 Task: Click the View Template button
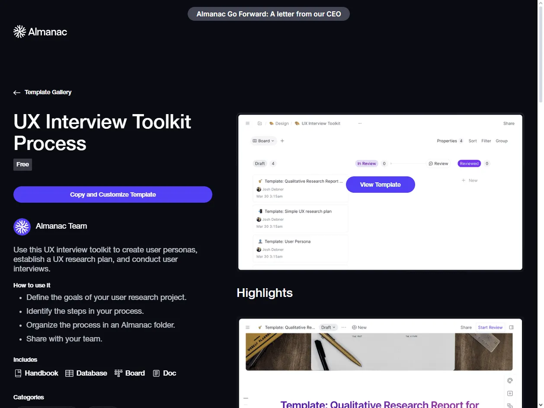tap(381, 185)
